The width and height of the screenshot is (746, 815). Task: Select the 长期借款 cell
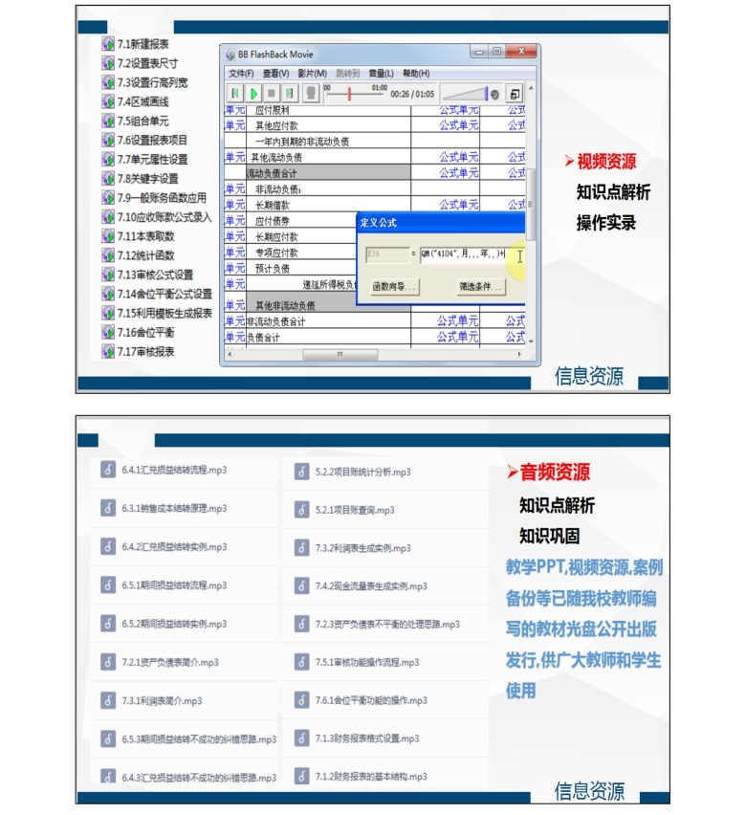pos(328,205)
